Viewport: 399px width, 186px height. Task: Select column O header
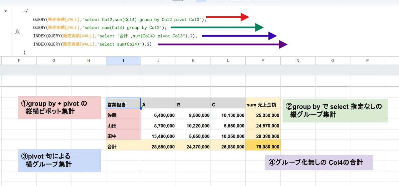tap(333, 60)
